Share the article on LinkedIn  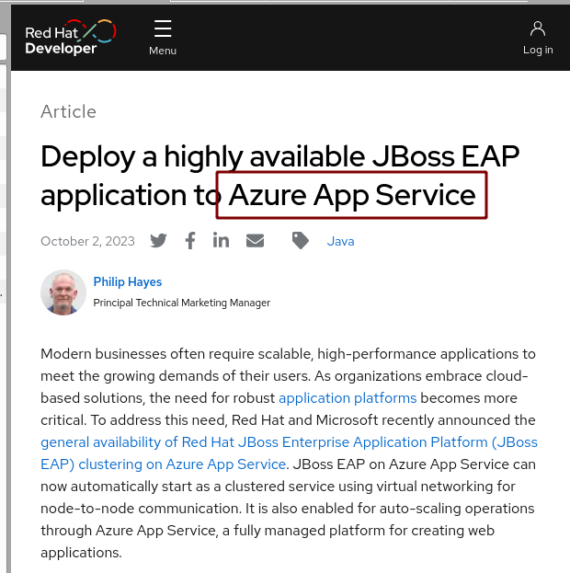click(221, 240)
